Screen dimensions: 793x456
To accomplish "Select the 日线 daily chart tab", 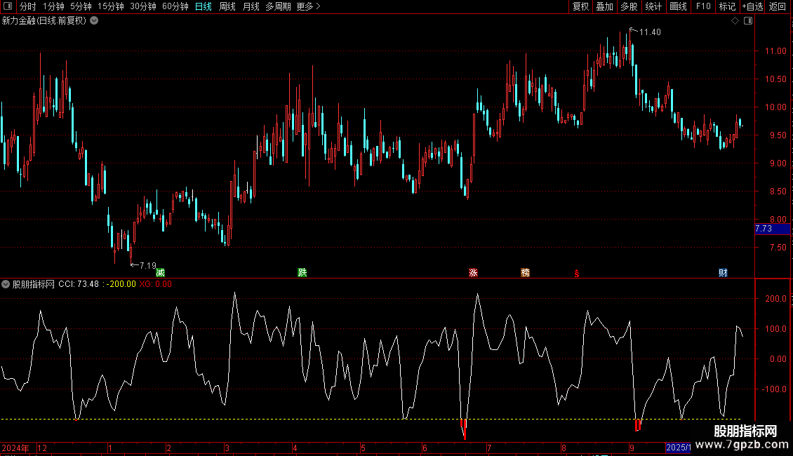I will [x=204, y=6].
